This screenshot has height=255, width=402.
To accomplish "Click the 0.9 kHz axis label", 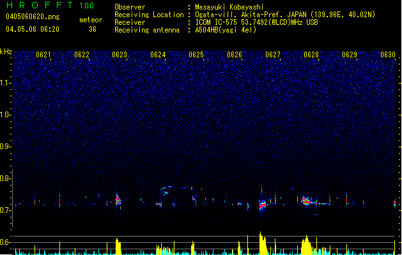I will [6, 146].
